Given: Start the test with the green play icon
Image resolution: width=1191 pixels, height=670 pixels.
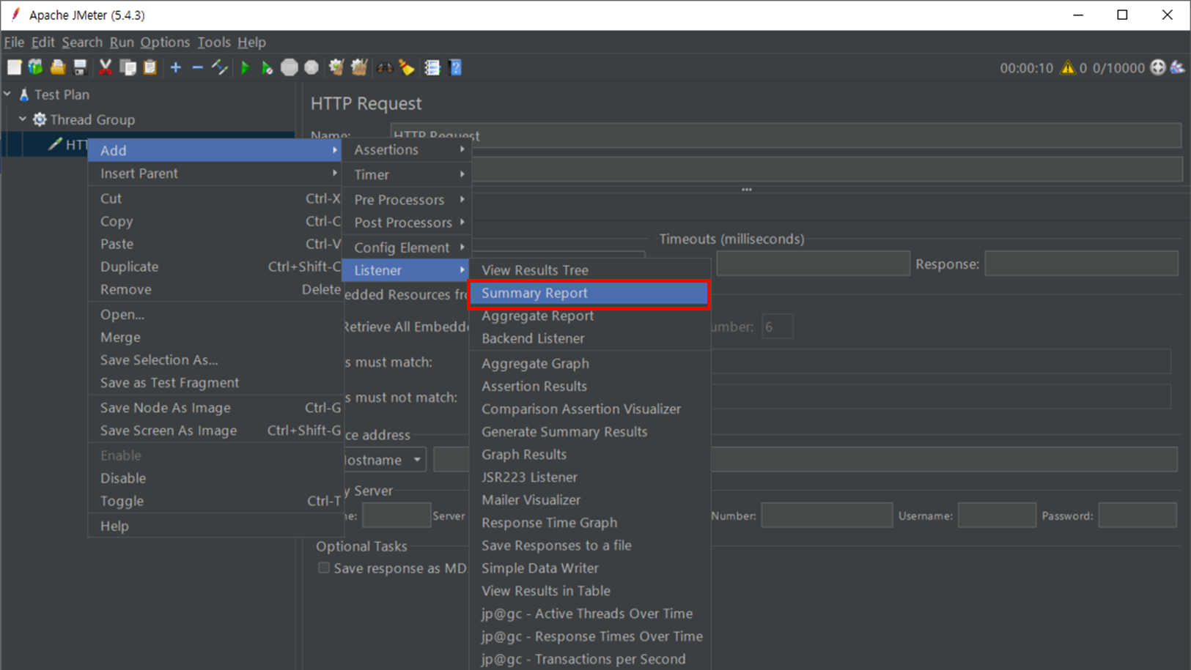Looking at the screenshot, I should click(246, 67).
